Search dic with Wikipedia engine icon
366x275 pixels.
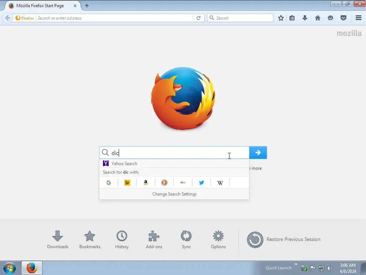tap(220, 183)
